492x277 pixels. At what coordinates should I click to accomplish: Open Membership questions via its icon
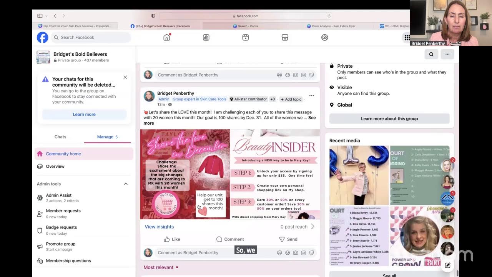click(40, 260)
